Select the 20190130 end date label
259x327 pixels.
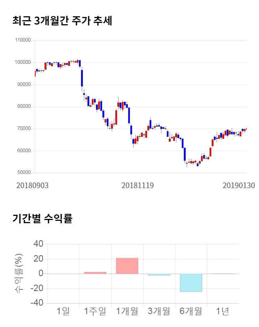point(239,185)
